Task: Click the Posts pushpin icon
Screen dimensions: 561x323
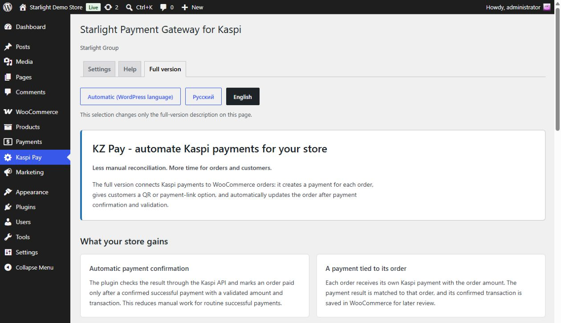Action: [x=8, y=47]
